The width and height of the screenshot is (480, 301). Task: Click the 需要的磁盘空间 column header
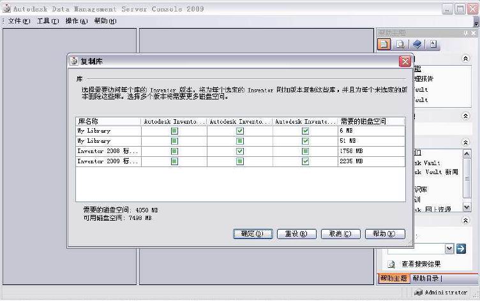click(x=371, y=121)
